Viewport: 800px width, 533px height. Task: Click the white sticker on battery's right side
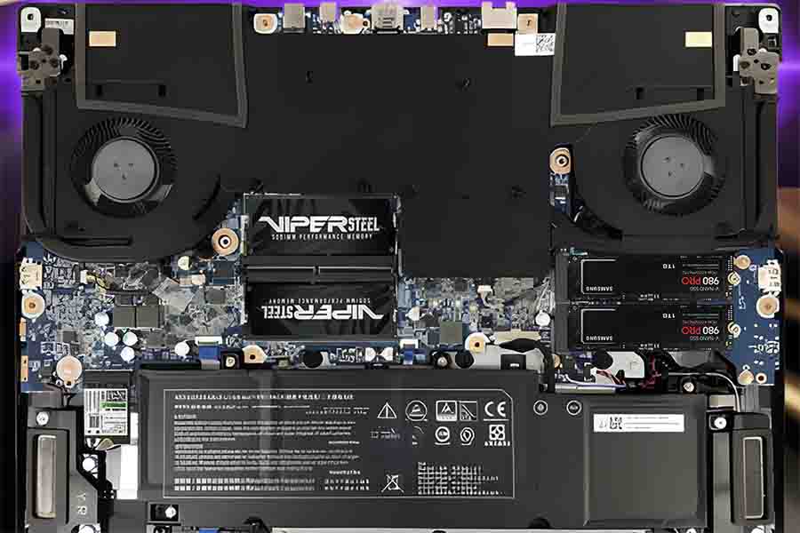638,423
